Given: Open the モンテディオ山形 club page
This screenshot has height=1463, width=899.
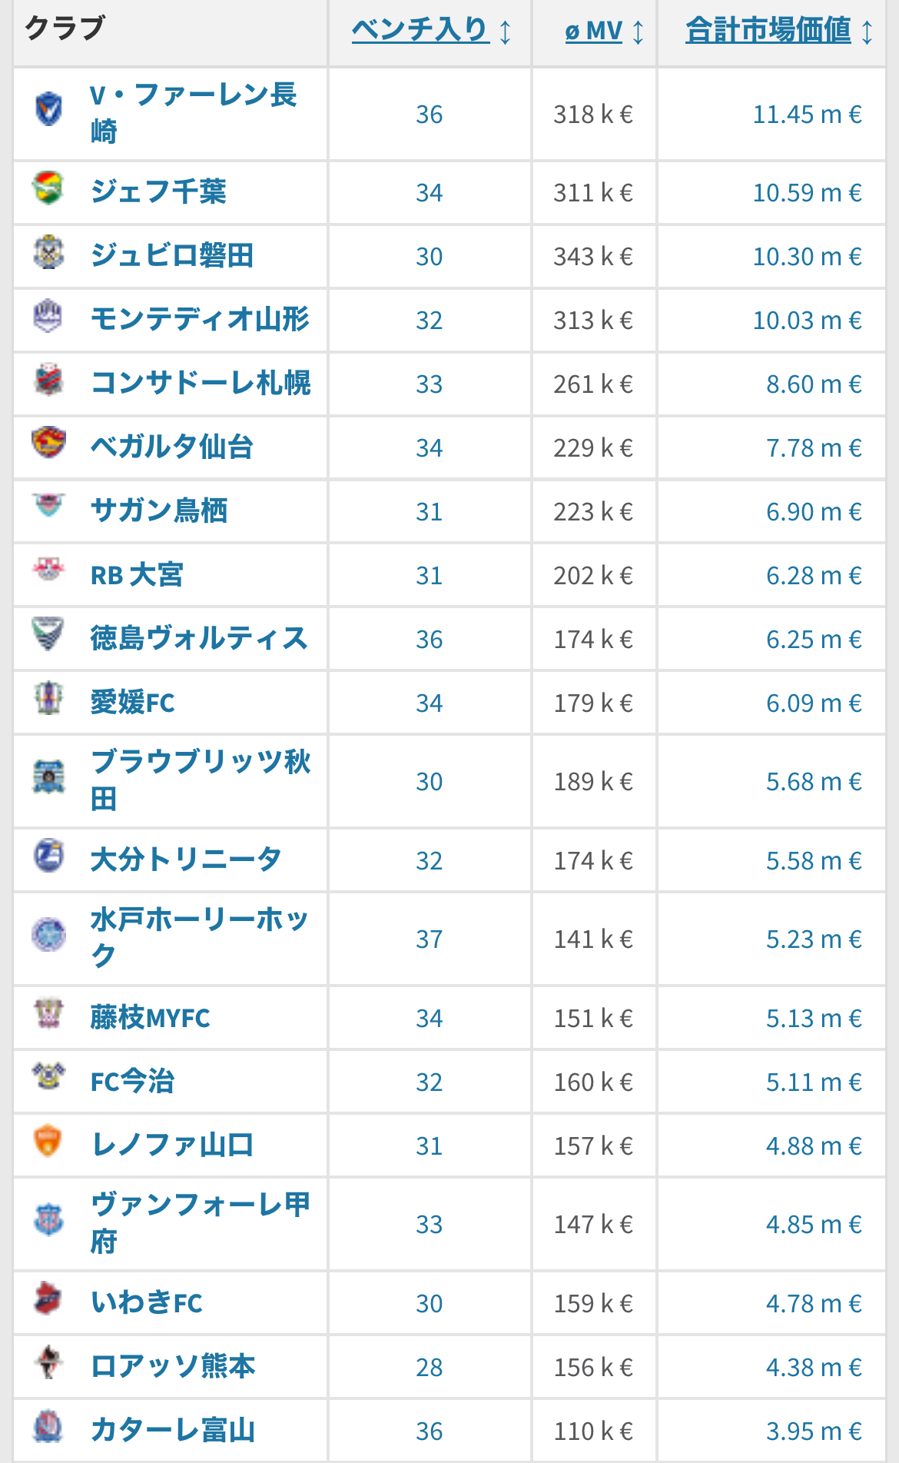Looking at the screenshot, I should coord(200,319).
